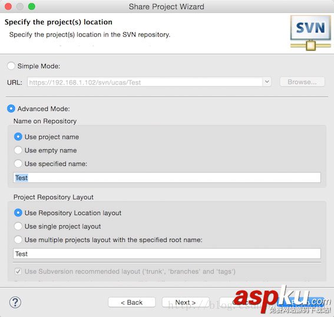This screenshot has height=317, width=334.
Task: Click the root name text field
Action: [x=167, y=253]
